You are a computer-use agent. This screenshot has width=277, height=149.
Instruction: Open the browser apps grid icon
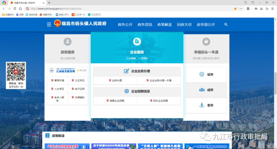coord(248,9)
